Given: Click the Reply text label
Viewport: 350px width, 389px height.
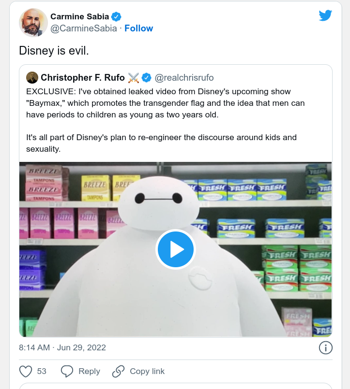Looking at the screenshot, I should point(89,371).
